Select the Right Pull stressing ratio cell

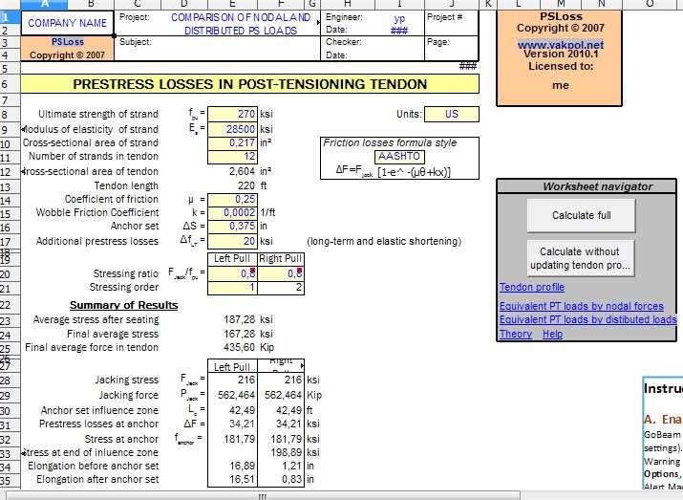281,273
